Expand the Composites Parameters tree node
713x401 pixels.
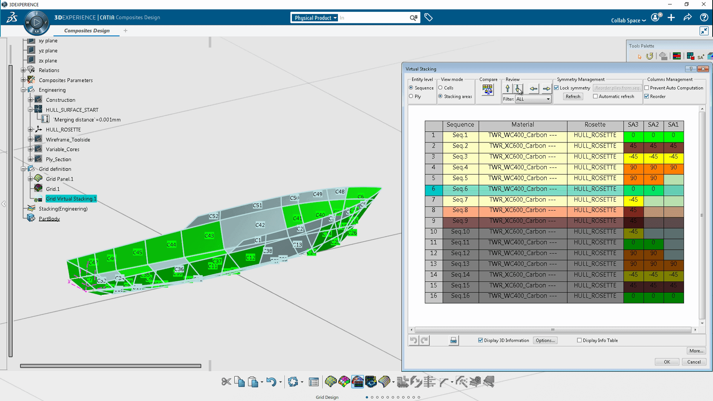[23, 80]
